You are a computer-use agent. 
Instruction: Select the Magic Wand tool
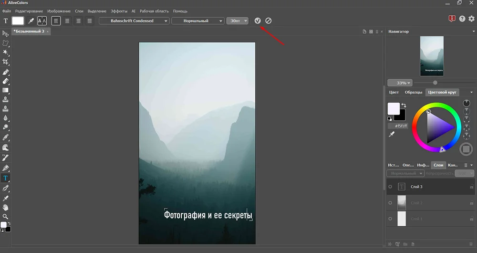tap(5, 53)
